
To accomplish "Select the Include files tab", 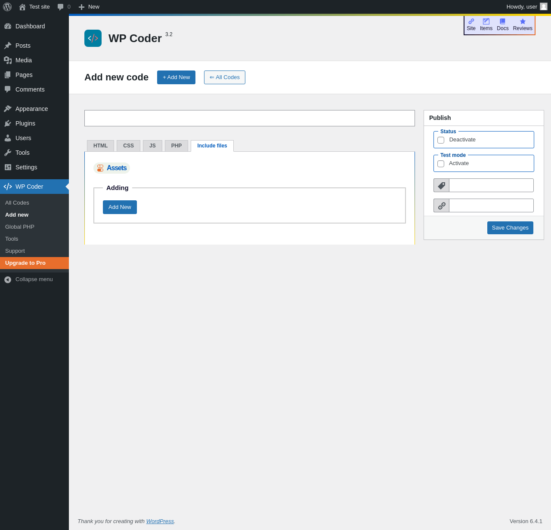I will [212, 146].
